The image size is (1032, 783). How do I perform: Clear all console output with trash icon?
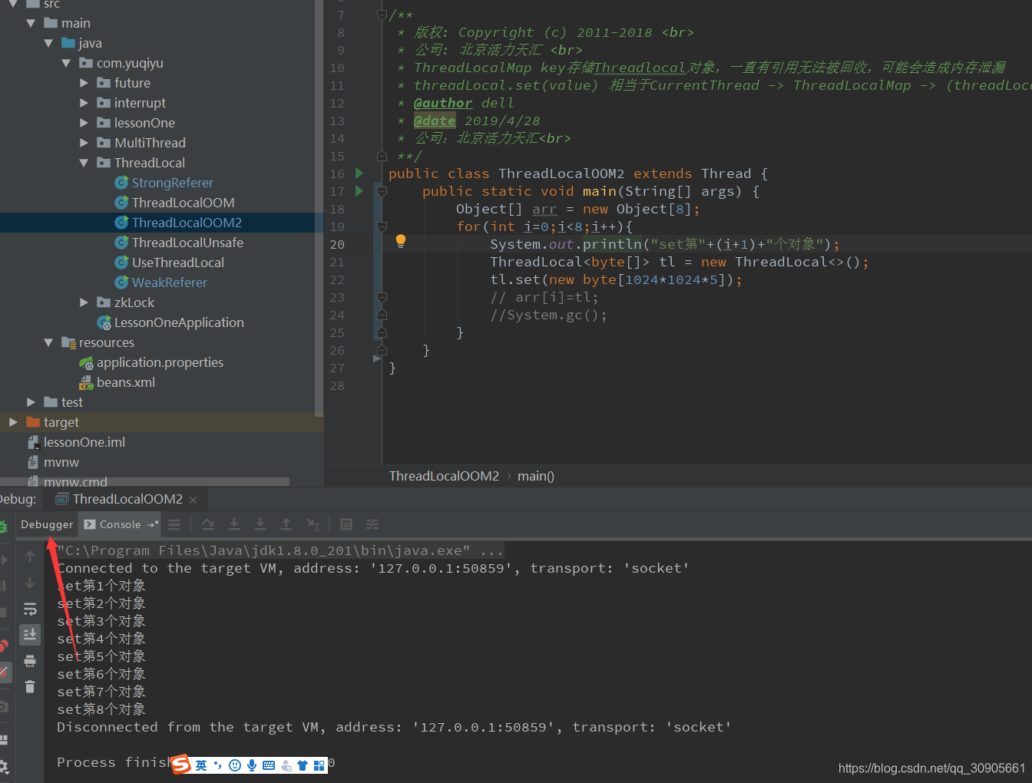pyautogui.click(x=30, y=687)
